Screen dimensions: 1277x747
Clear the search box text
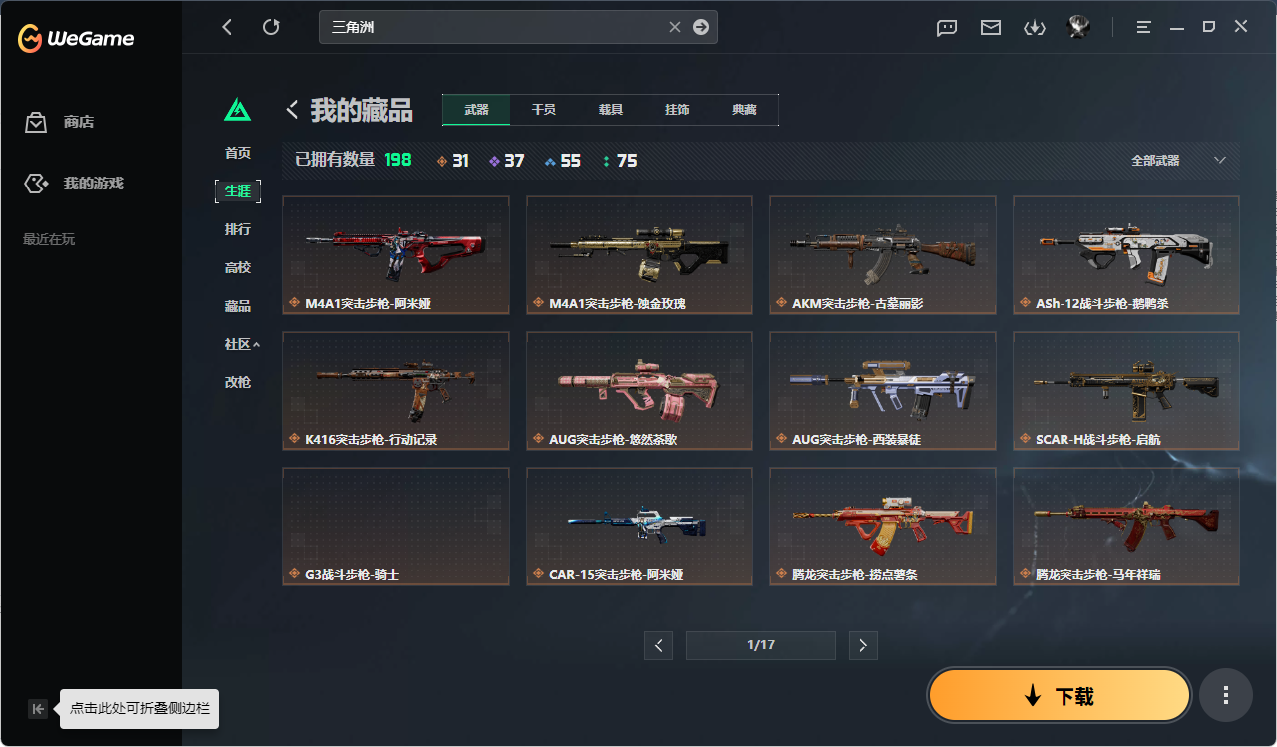[675, 27]
